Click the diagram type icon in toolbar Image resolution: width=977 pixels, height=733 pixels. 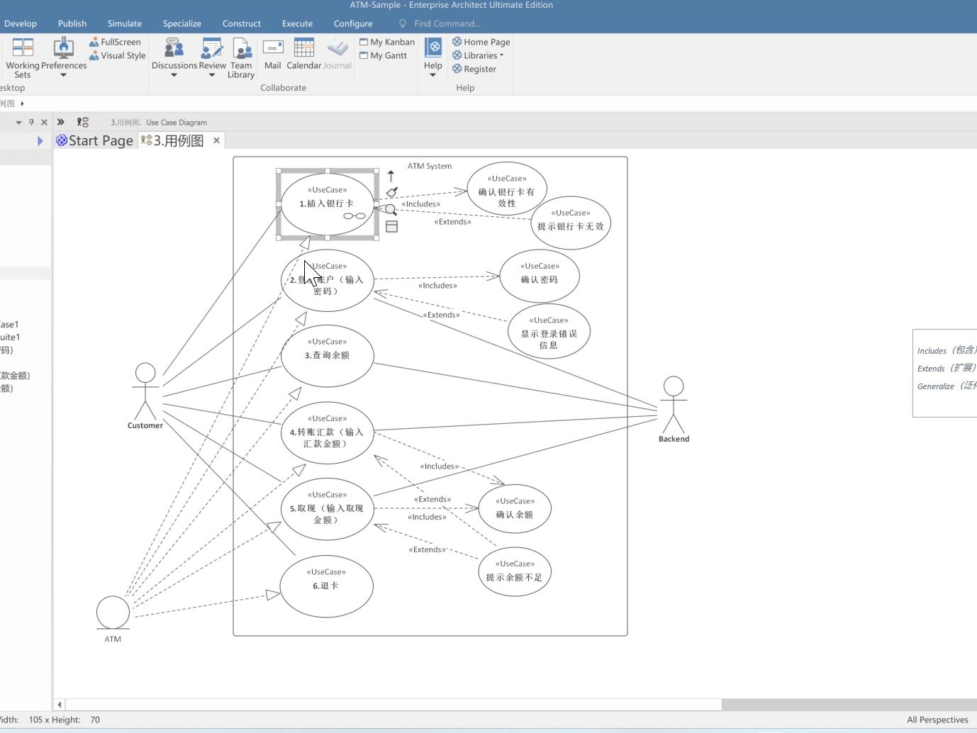(83, 122)
